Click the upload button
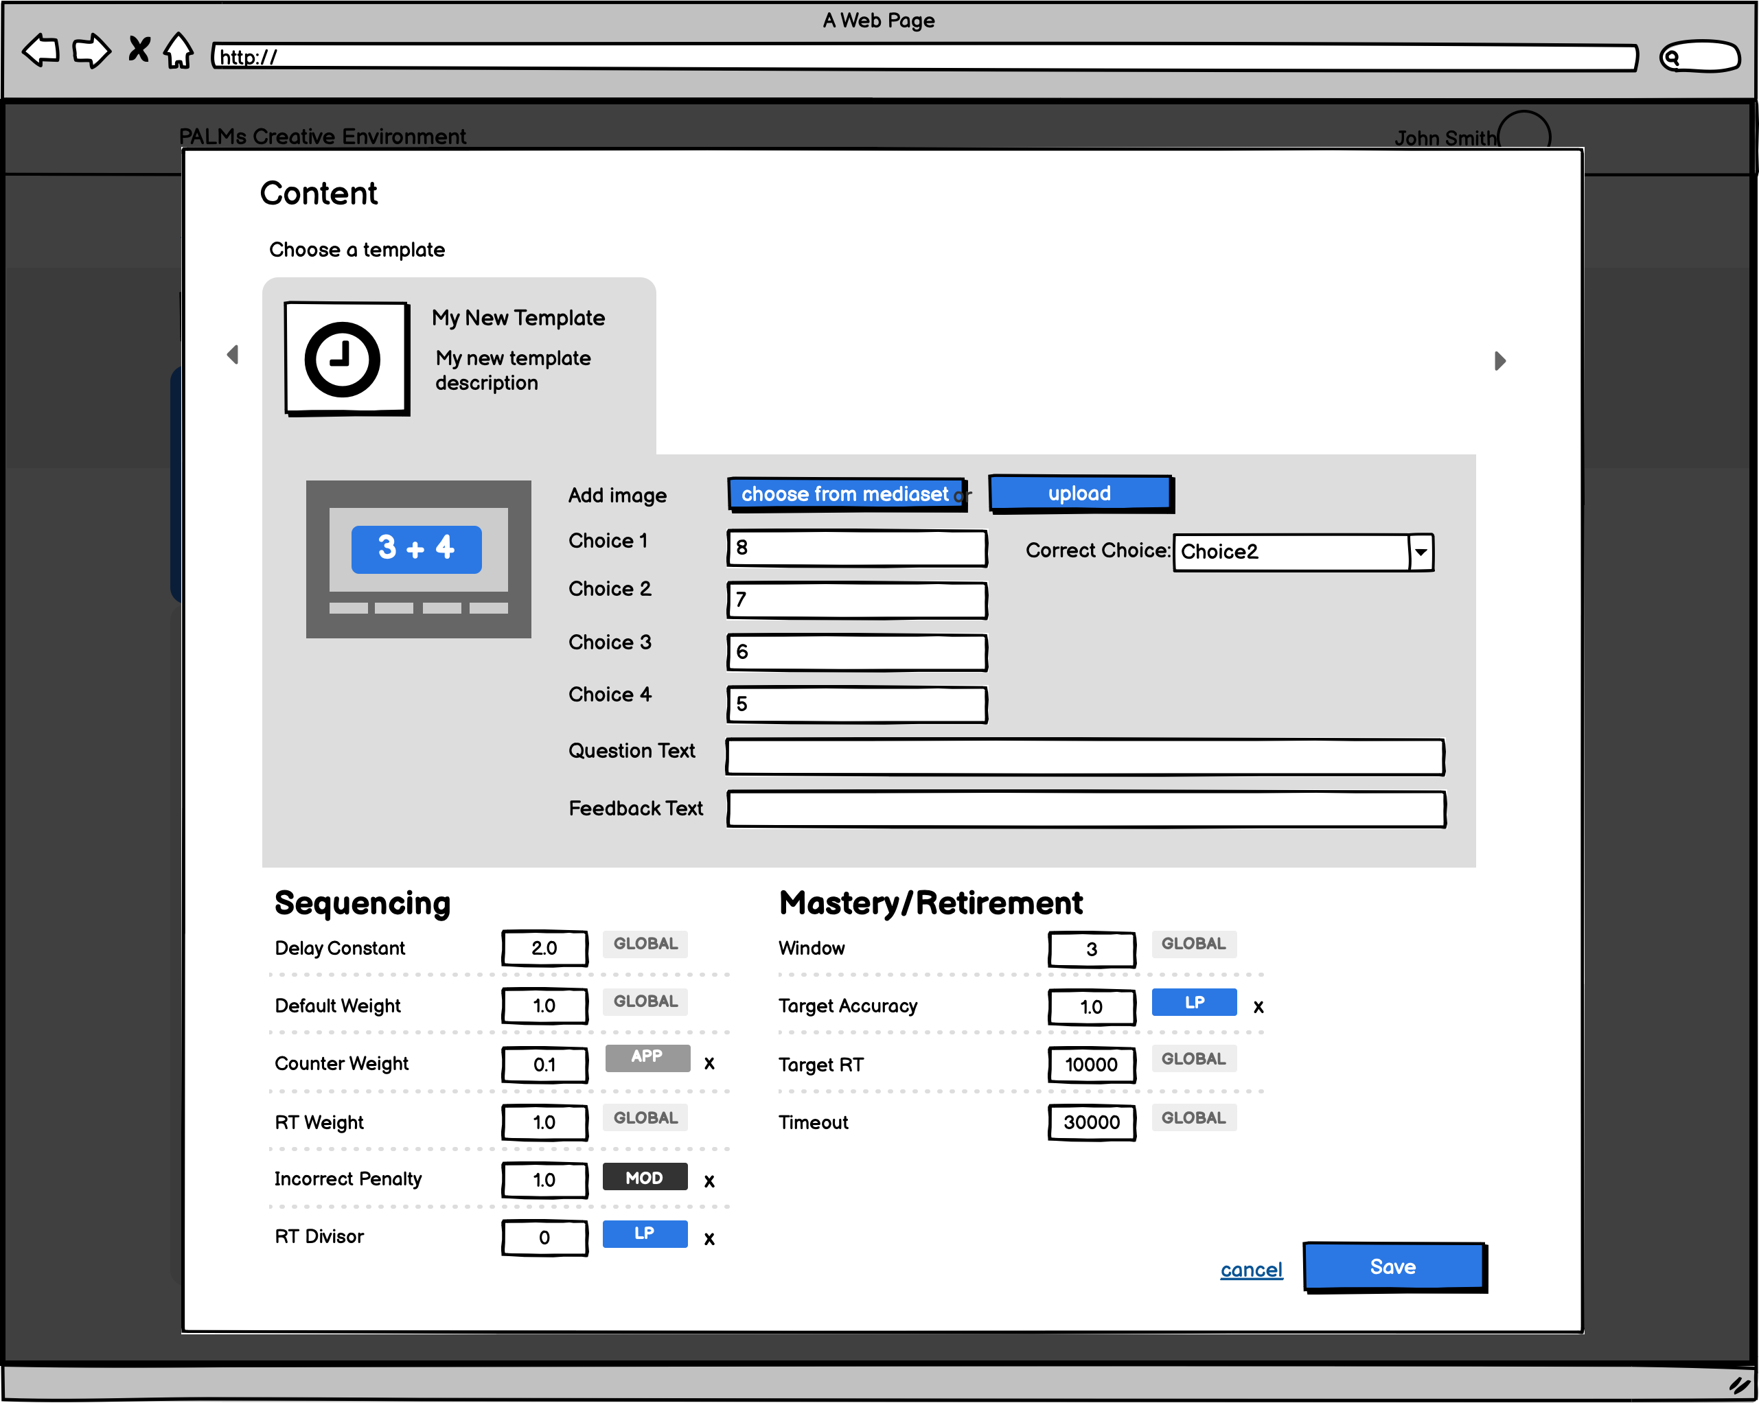 (1079, 494)
